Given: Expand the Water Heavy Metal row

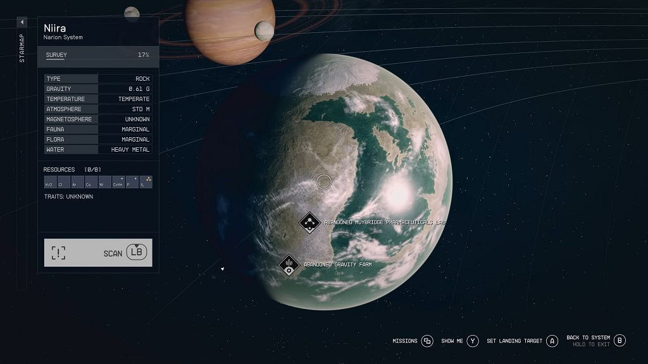Looking at the screenshot, I should [x=96, y=149].
